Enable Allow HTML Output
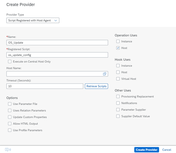 (10, 124)
